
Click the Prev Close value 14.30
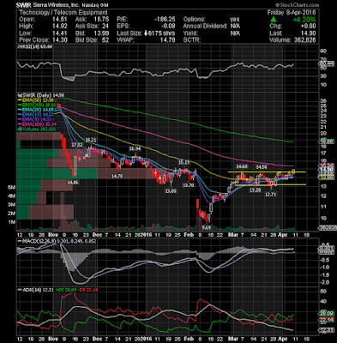point(61,40)
